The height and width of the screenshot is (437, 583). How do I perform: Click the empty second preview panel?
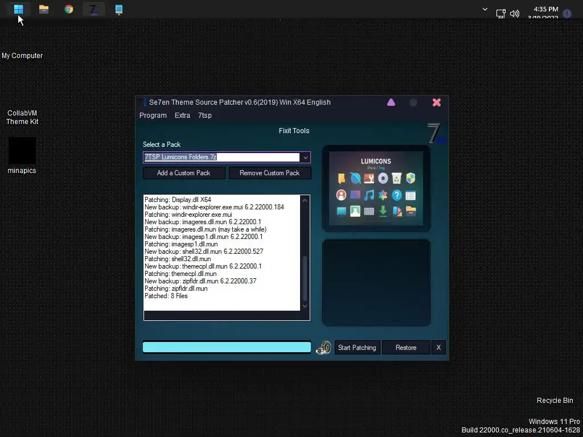(x=376, y=282)
